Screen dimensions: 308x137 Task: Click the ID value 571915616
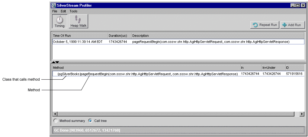coord(294,74)
